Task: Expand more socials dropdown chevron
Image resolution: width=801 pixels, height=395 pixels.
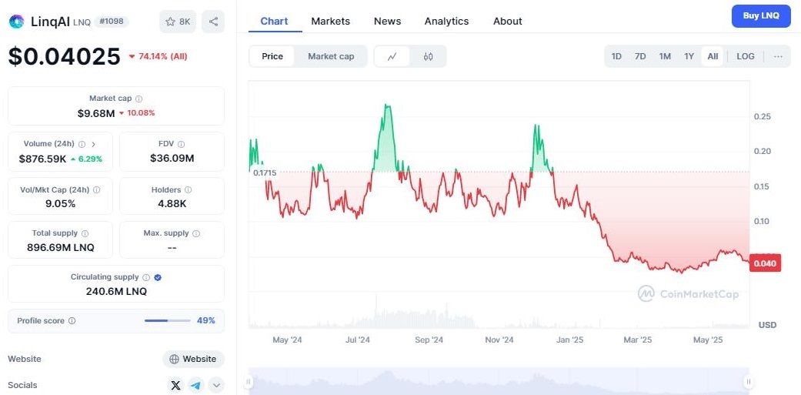Action: coord(216,385)
